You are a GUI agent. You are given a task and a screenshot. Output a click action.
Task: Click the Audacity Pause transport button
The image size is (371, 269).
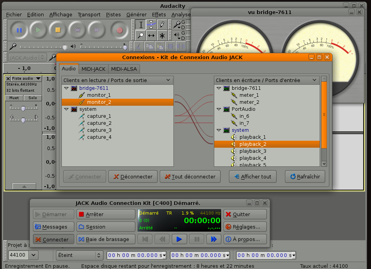coord(19,30)
